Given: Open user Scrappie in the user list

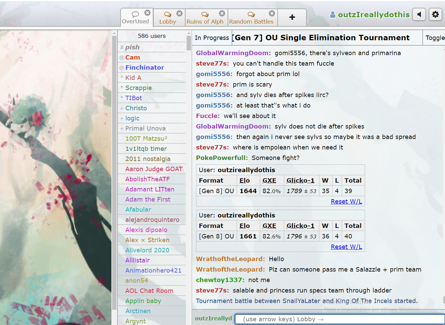Looking at the screenshot, I should click(x=152, y=88).
